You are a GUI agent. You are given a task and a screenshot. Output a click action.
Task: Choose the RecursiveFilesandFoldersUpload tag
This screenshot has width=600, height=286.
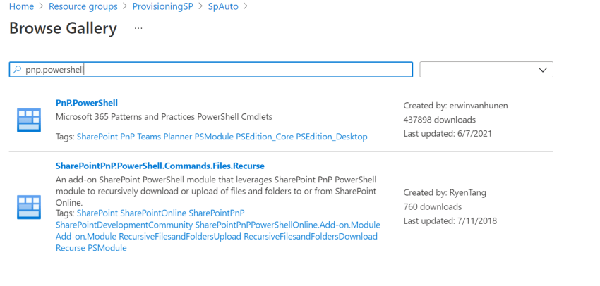pos(182,237)
